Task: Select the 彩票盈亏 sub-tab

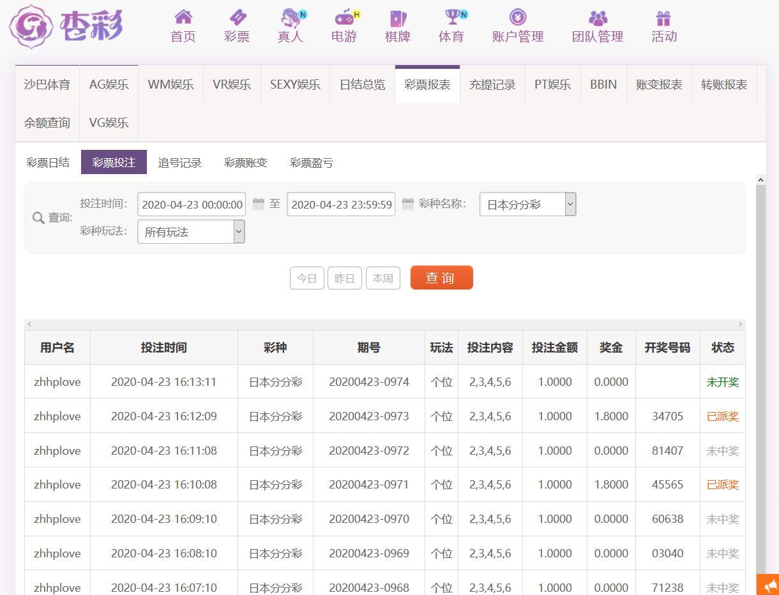Action: click(311, 163)
